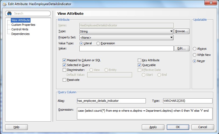Image resolution: width=219 pixels, height=134 pixels.
Task: Disable the Queryable checkbox
Action: [140, 65]
